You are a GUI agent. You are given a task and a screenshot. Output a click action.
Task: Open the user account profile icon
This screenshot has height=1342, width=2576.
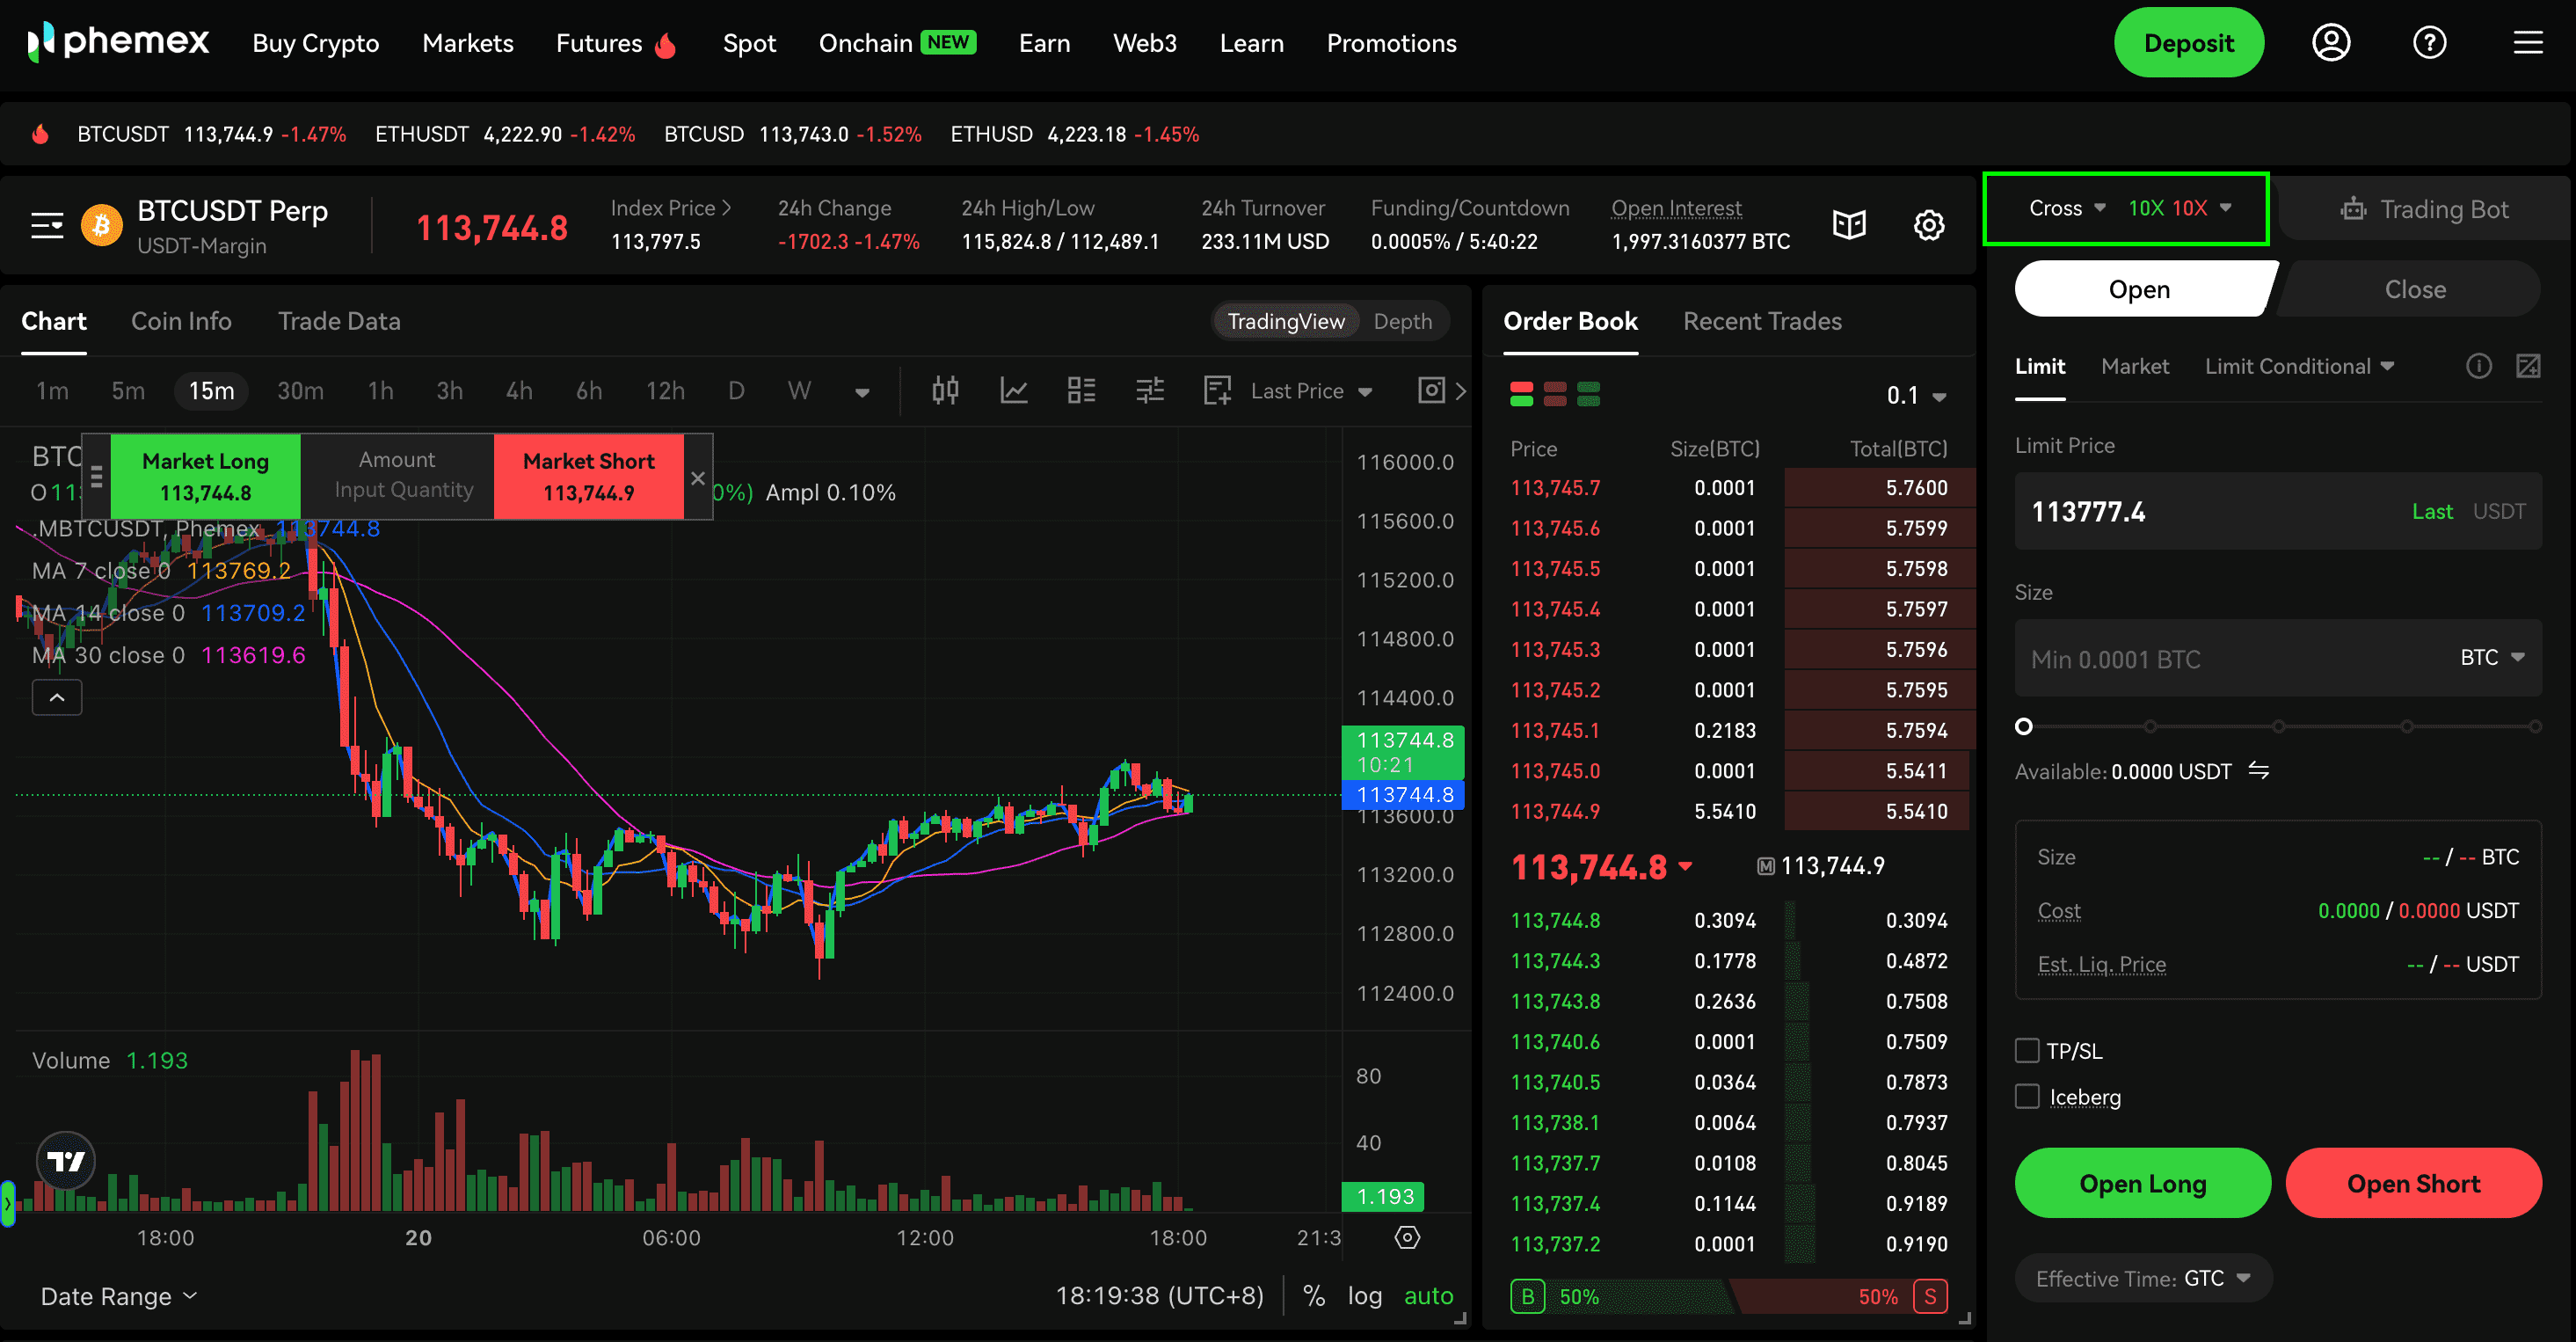(x=2331, y=43)
